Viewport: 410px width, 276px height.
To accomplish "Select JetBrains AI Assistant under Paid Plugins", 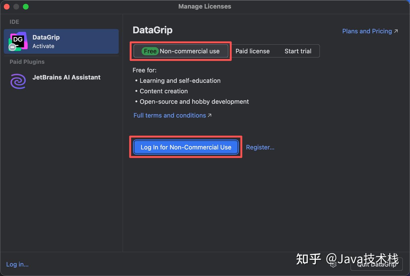I will coord(66,77).
